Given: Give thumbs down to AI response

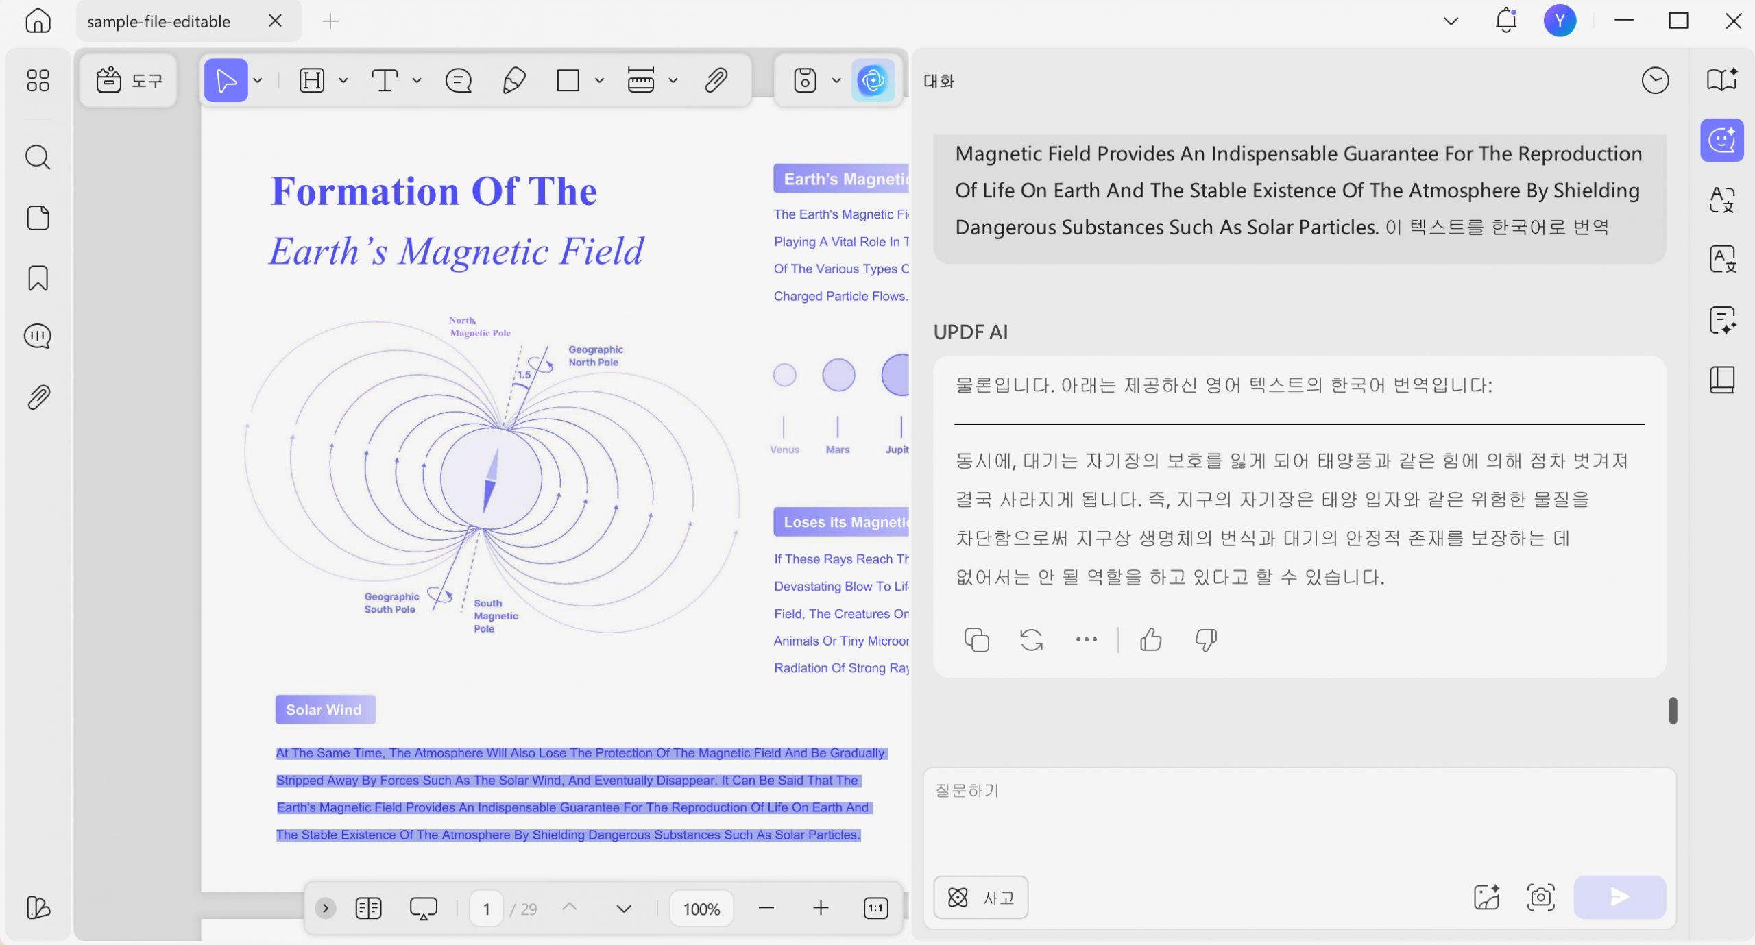Looking at the screenshot, I should [x=1205, y=640].
